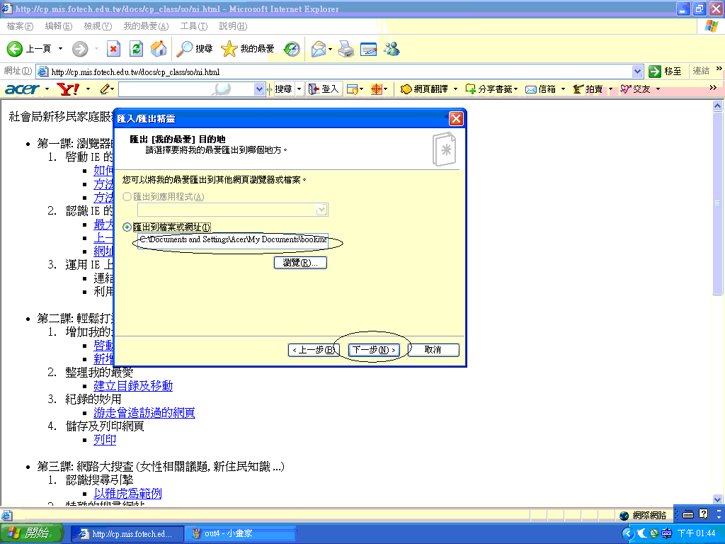725x544 pixels.
Task: Click the Stop loading icon in toolbar
Action: pyautogui.click(x=113, y=49)
